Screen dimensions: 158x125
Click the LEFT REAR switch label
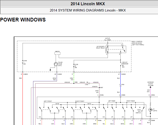click(x=112, y=101)
